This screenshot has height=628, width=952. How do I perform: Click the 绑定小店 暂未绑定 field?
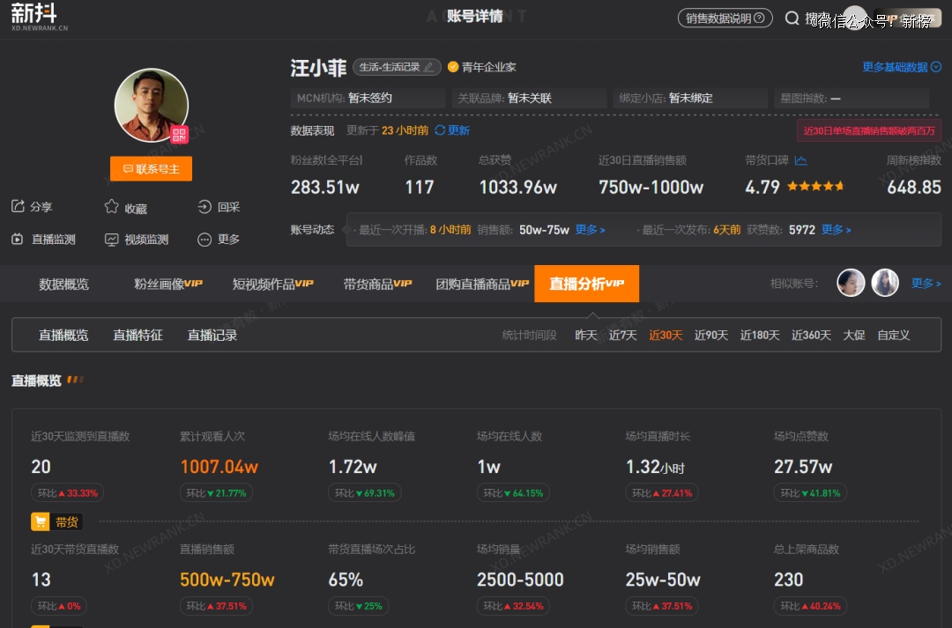coord(690,98)
